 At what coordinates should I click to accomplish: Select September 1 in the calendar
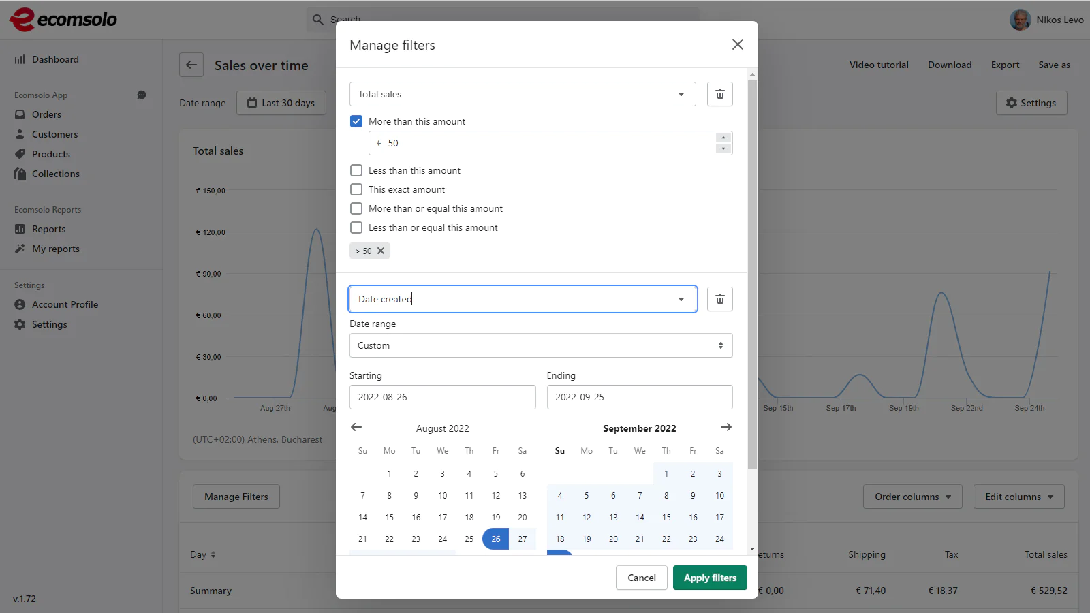(666, 473)
